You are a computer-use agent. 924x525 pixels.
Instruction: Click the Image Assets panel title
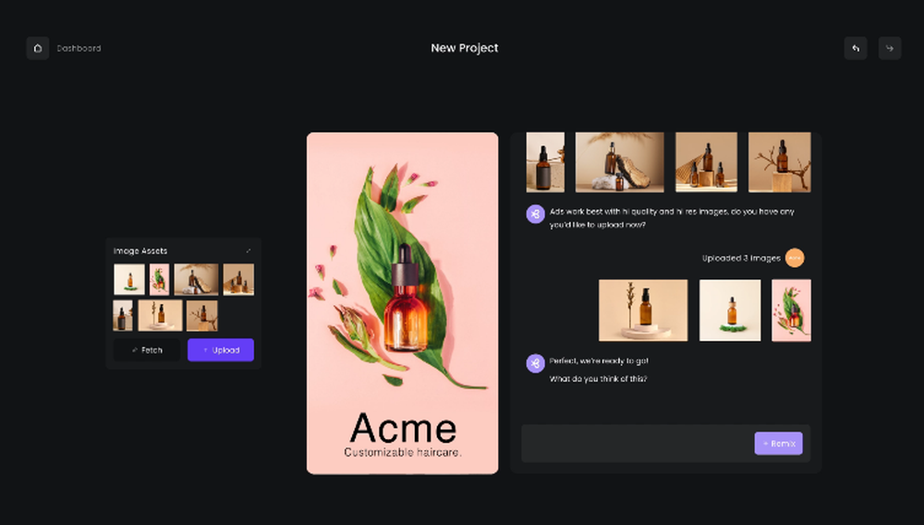click(x=140, y=251)
